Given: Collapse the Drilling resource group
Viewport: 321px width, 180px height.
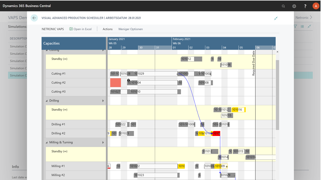Looking at the screenshot, I should coord(47,100).
